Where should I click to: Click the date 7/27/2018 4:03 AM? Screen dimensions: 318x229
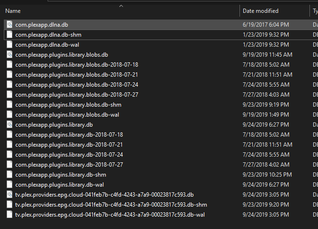coord(266,95)
